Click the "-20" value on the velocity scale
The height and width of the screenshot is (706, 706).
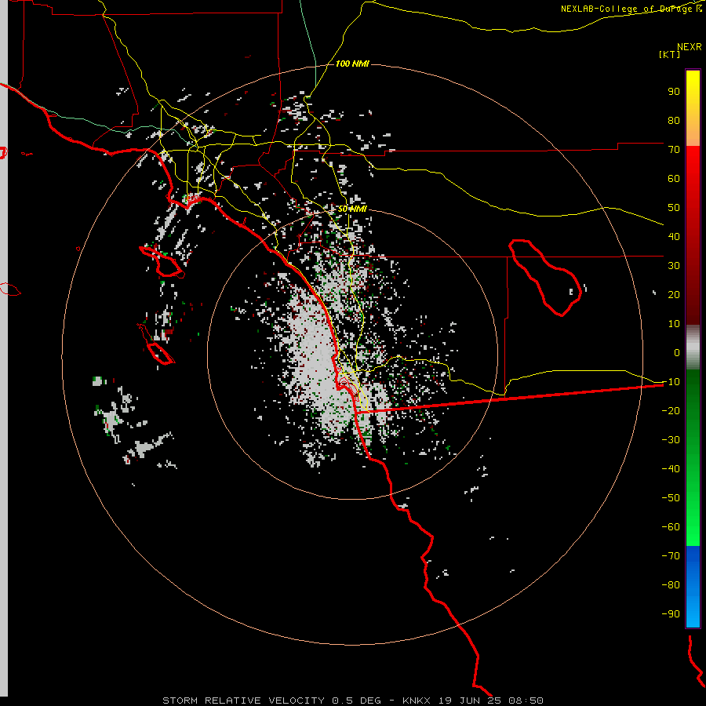(x=671, y=410)
